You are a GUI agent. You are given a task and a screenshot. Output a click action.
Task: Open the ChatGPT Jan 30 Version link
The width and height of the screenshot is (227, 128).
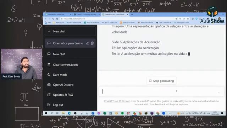pyautogui.click(x=117, y=101)
